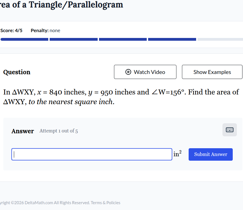Click the play icon in Watch Video
Viewport: 243px width, 210px height.
click(128, 72)
